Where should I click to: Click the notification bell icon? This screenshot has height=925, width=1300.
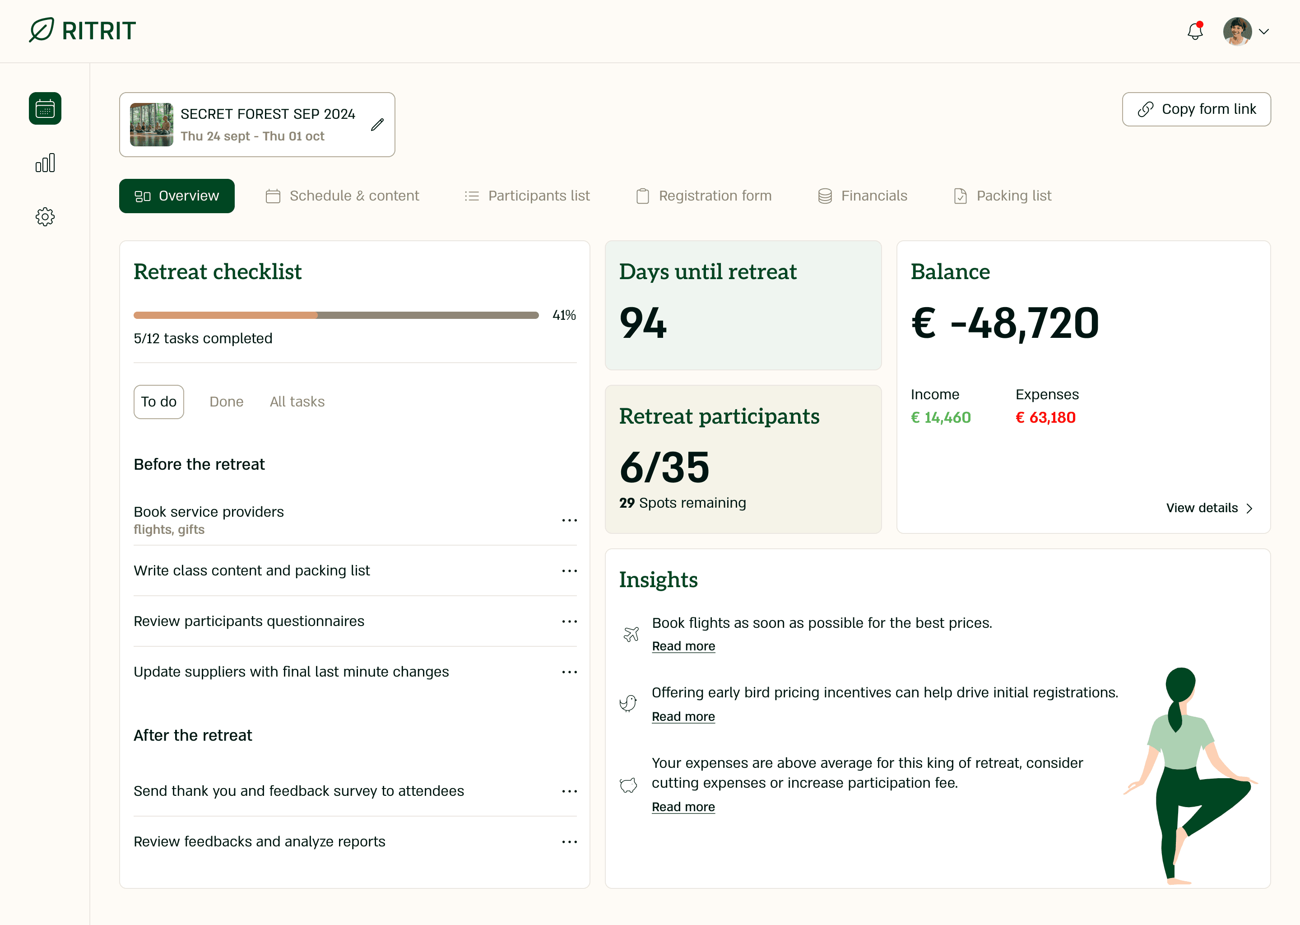pyautogui.click(x=1195, y=31)
